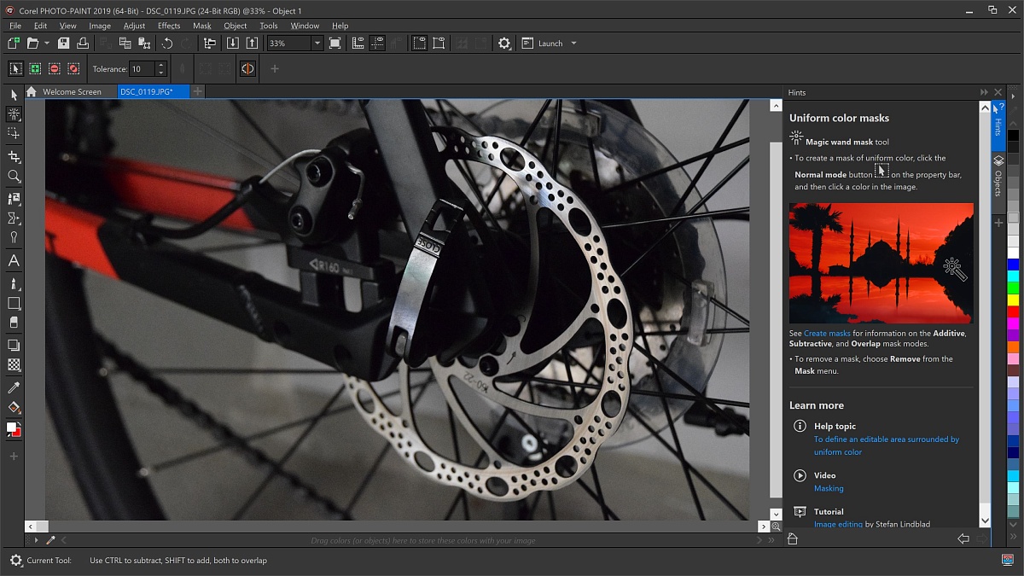Choose the Transparency tool
This screenshot has width=1024, height=576.
click(14, 365)
